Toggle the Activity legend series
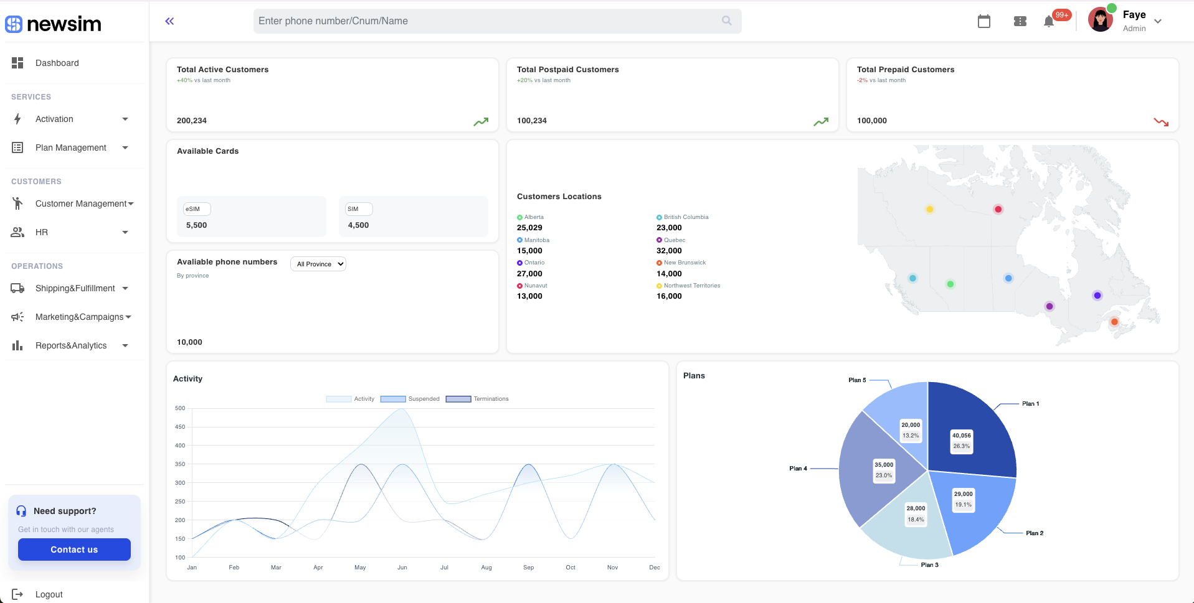This screenshot has height=603, width=1194. [x=350, y=399]
